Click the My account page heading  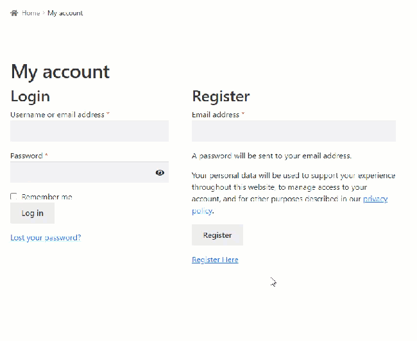[x=60, y=72]
